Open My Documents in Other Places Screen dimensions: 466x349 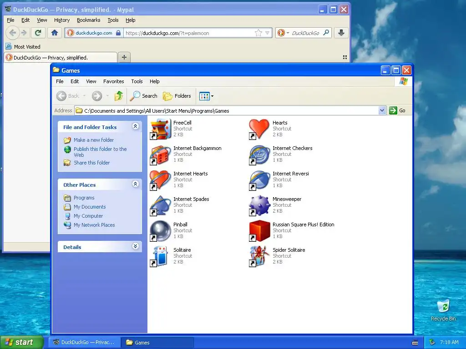[x=90, y=207]
